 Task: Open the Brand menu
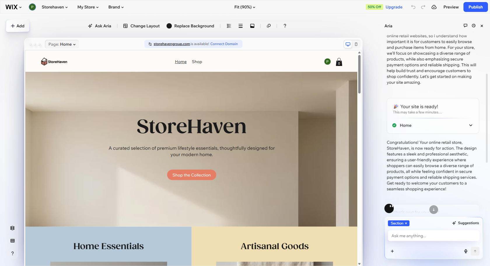tap(116, 7)
